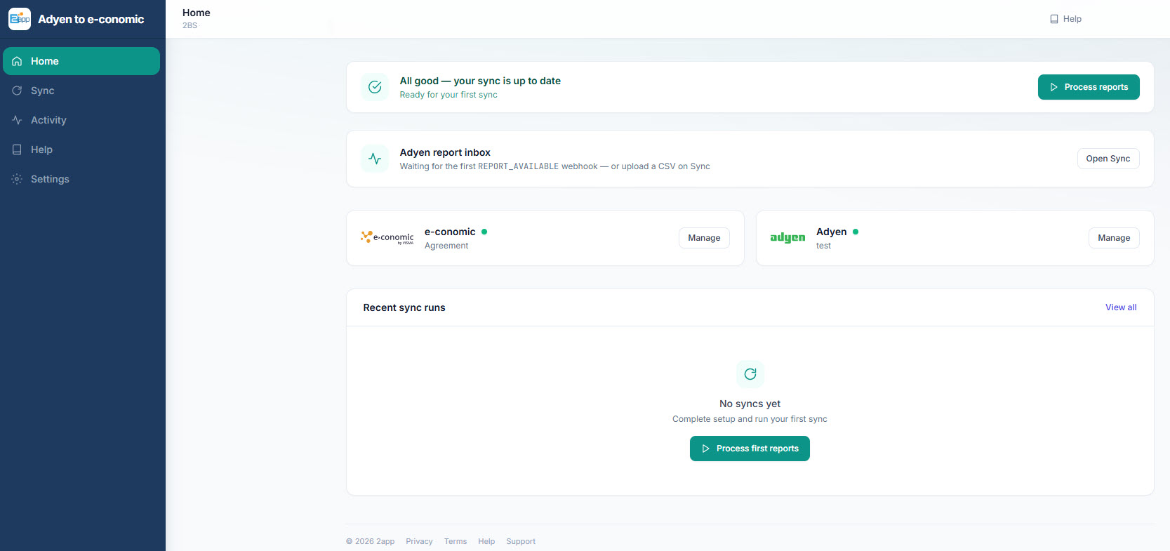Click the Open Sync button
The height and width of the screenshot is (551, 1170).
click(1108, 159)
